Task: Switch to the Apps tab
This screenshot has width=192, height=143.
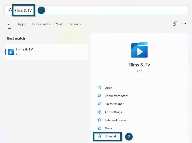Action: (x=22, y=24)
